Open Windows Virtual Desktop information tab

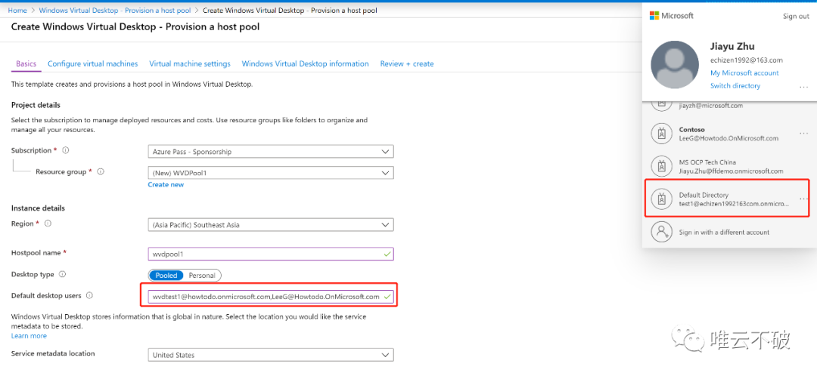[306, 64]
